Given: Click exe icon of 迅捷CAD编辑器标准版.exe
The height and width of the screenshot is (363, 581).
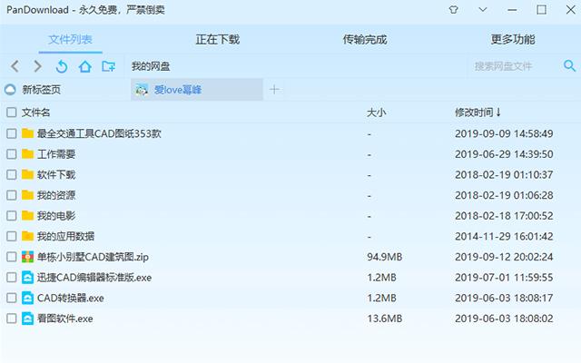Looking at the screenshot, I should 27,277.
